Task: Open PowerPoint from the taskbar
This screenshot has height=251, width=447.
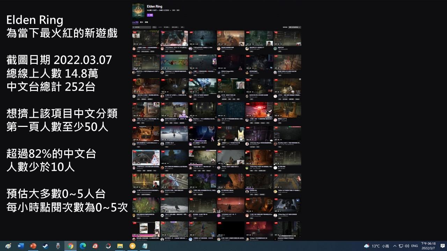Action: click(33, 246)
